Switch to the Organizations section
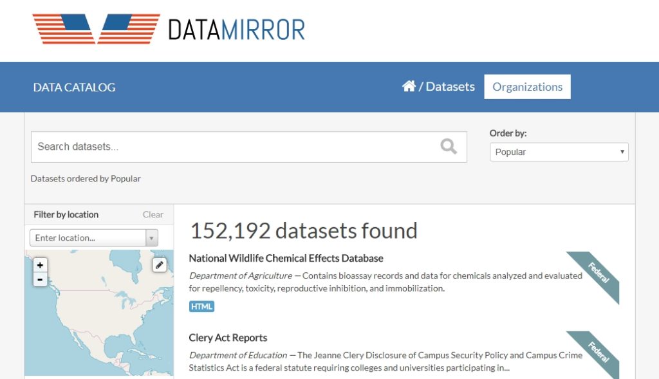 [527, 86]
